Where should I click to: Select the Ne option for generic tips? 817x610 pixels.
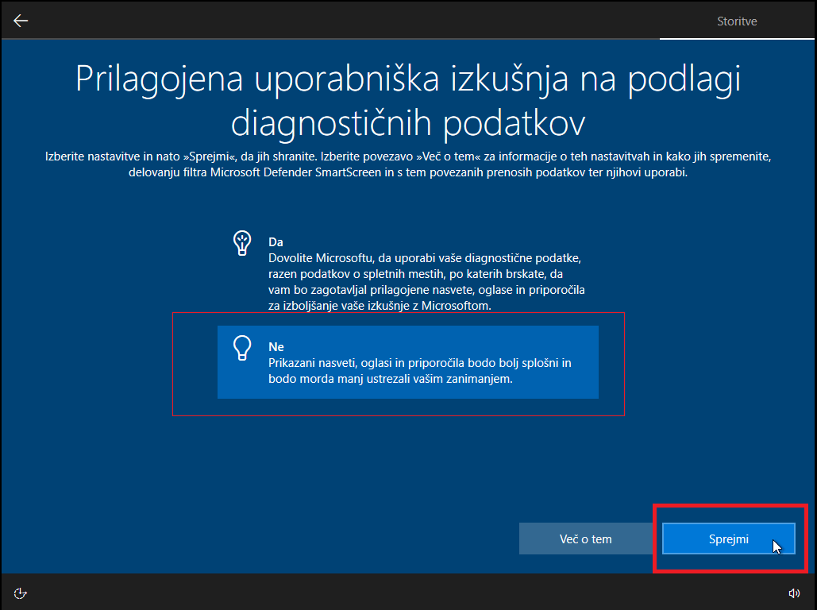click(x=408, y=362)
